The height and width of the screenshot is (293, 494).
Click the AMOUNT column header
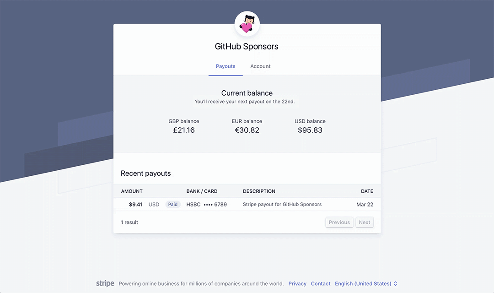point(132,191)
